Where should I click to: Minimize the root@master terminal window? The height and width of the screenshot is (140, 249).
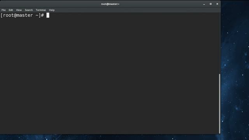(204, 4)
